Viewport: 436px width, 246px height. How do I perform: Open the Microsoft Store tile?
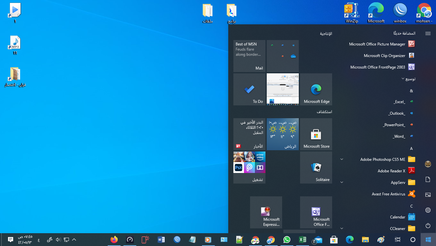316,134
